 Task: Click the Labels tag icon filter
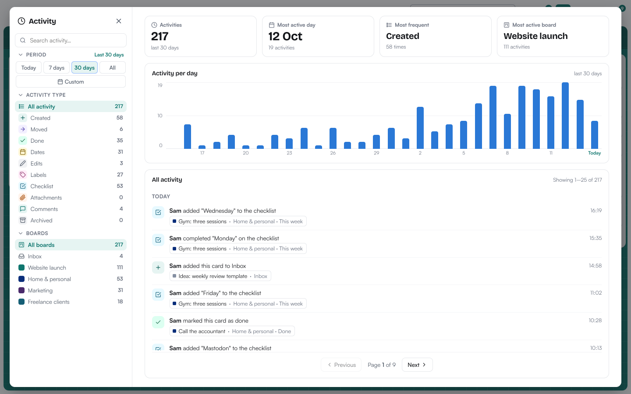23,175
